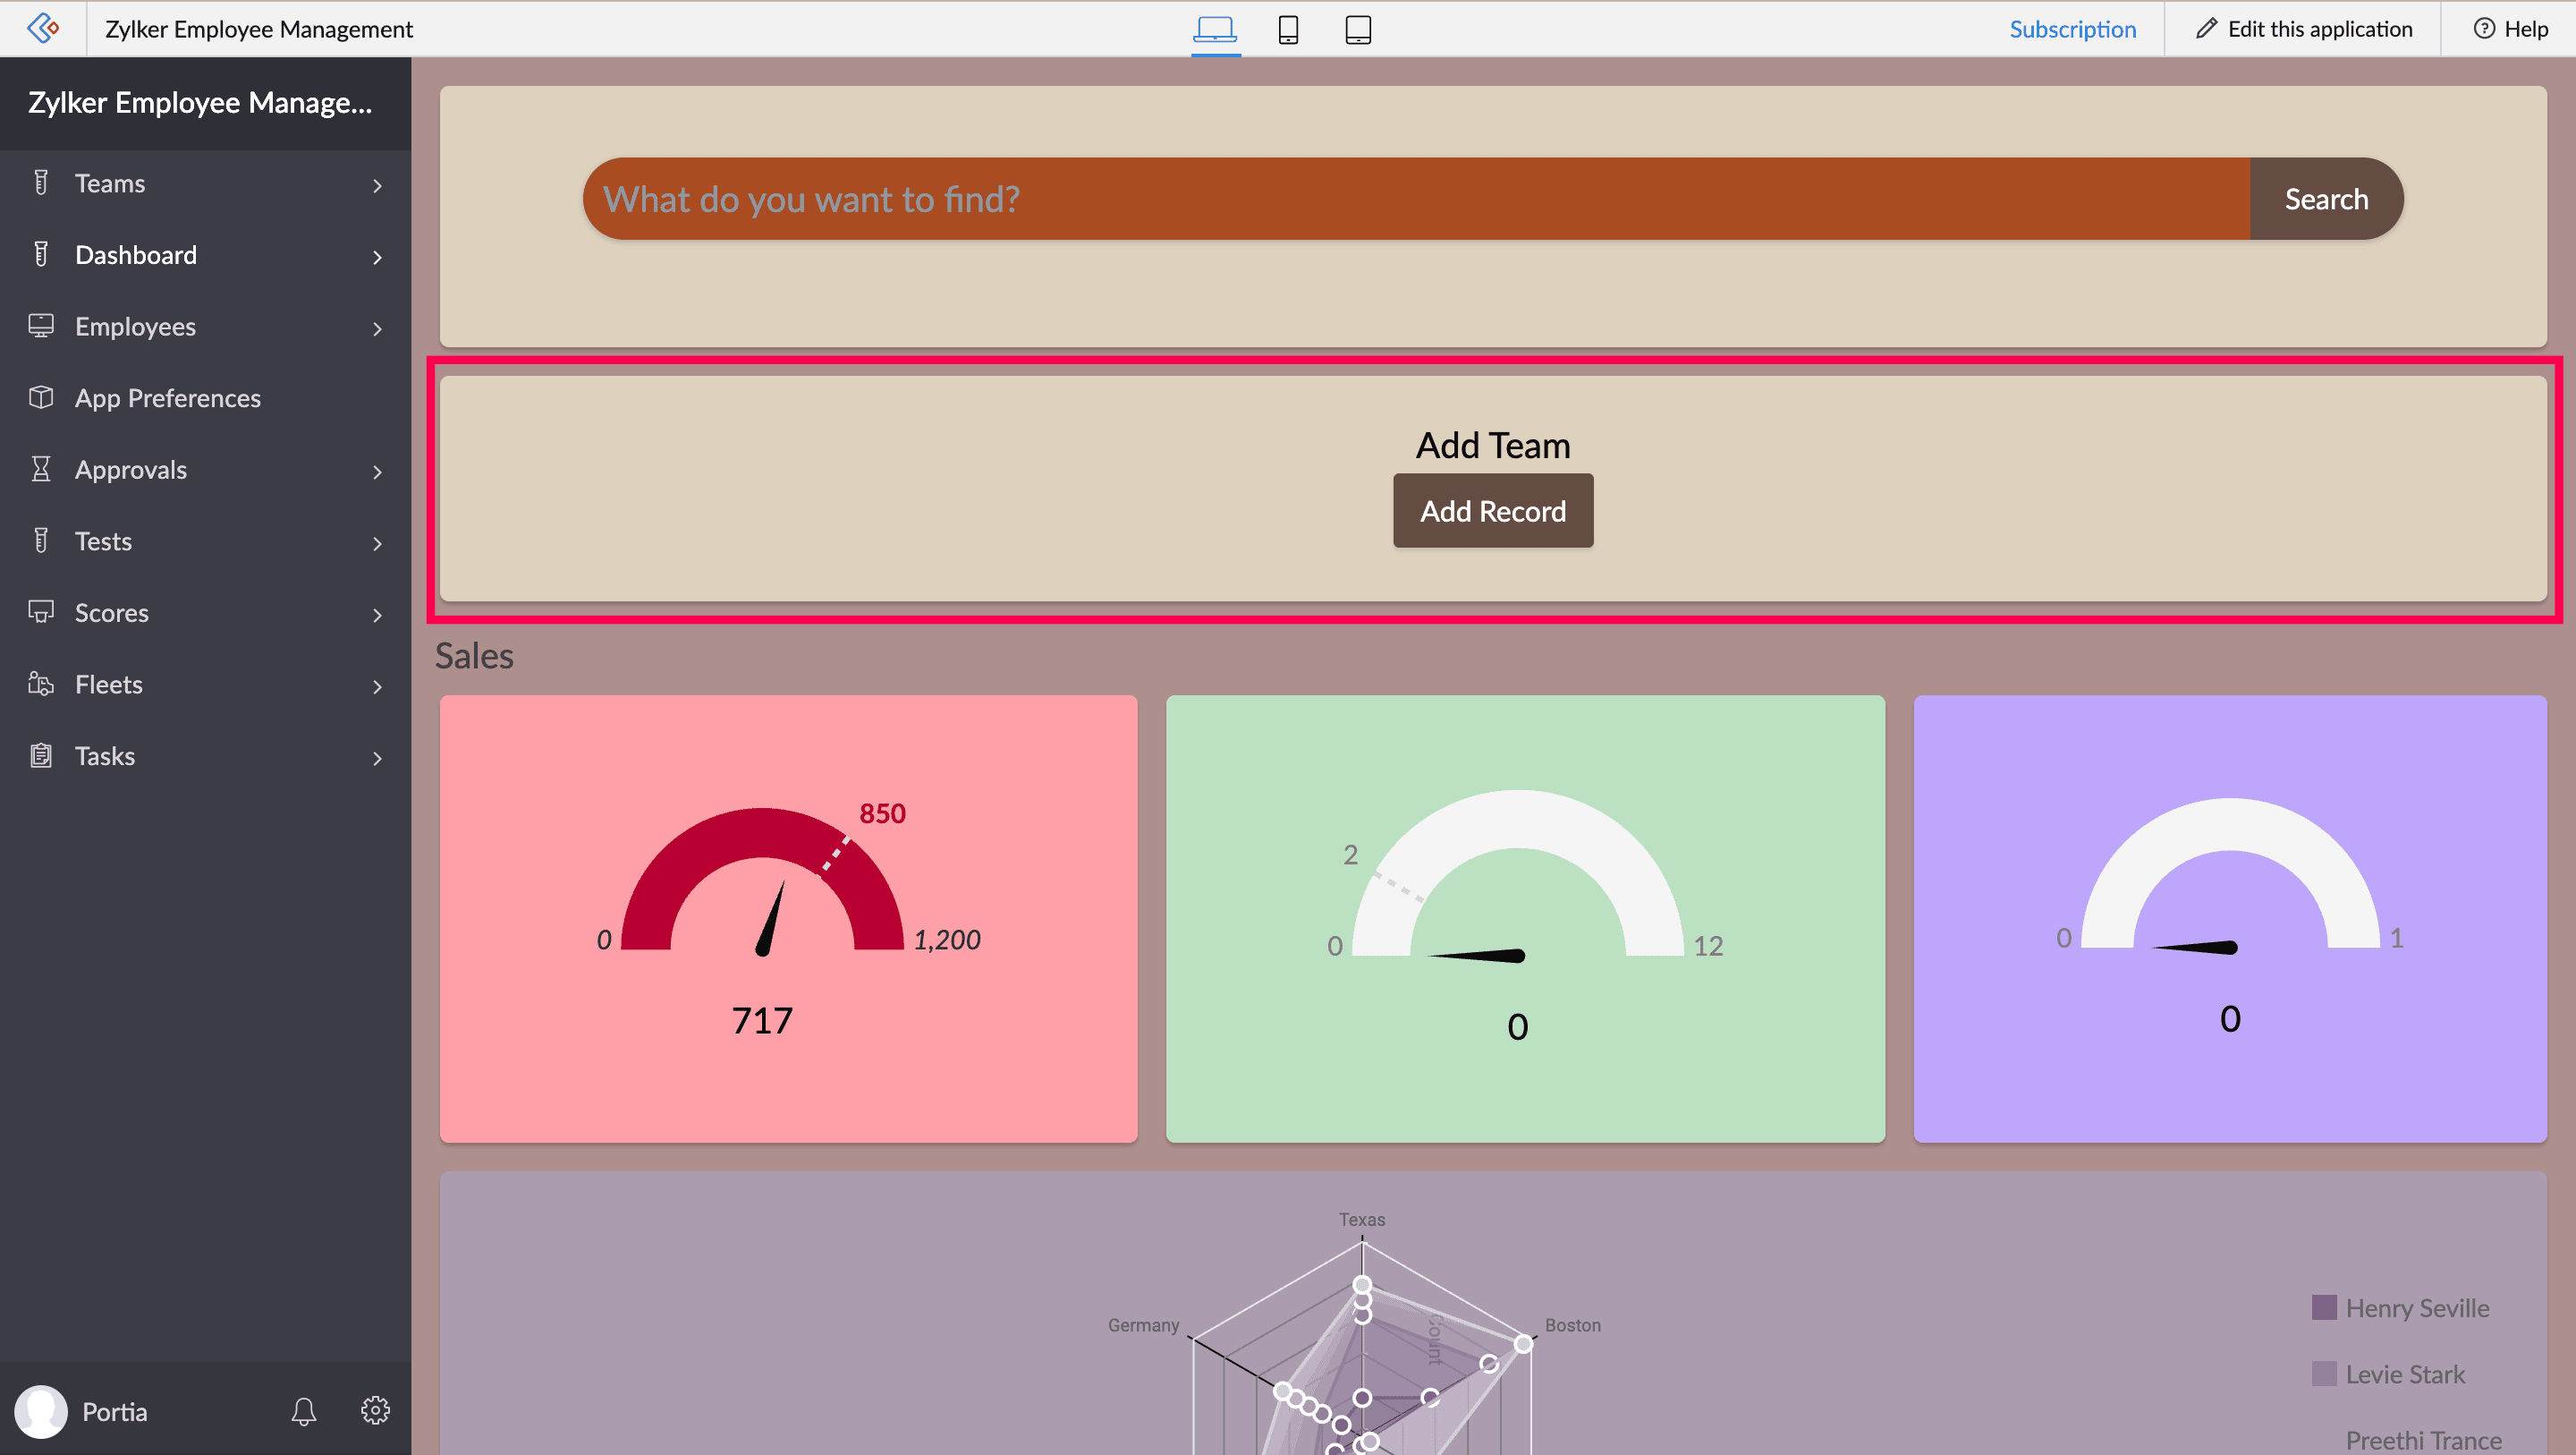Expand the Employees section chevron
The width and height of the screenshot is (2576, 1455).
(x=377, y=328)
